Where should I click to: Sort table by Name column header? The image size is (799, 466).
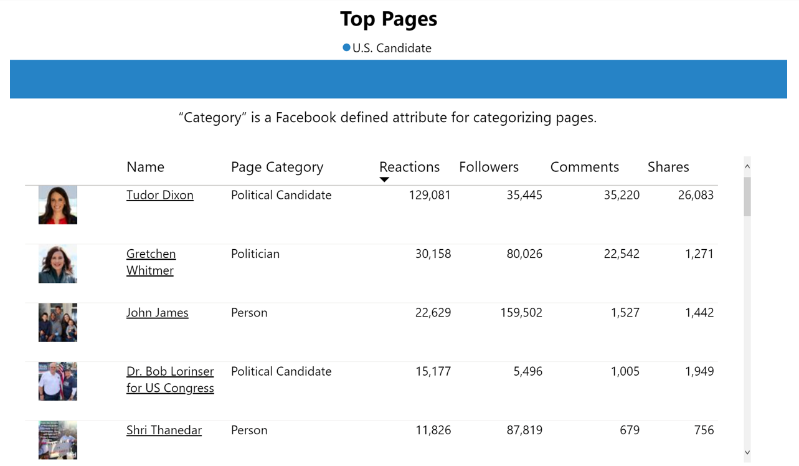tap(145, 167)
